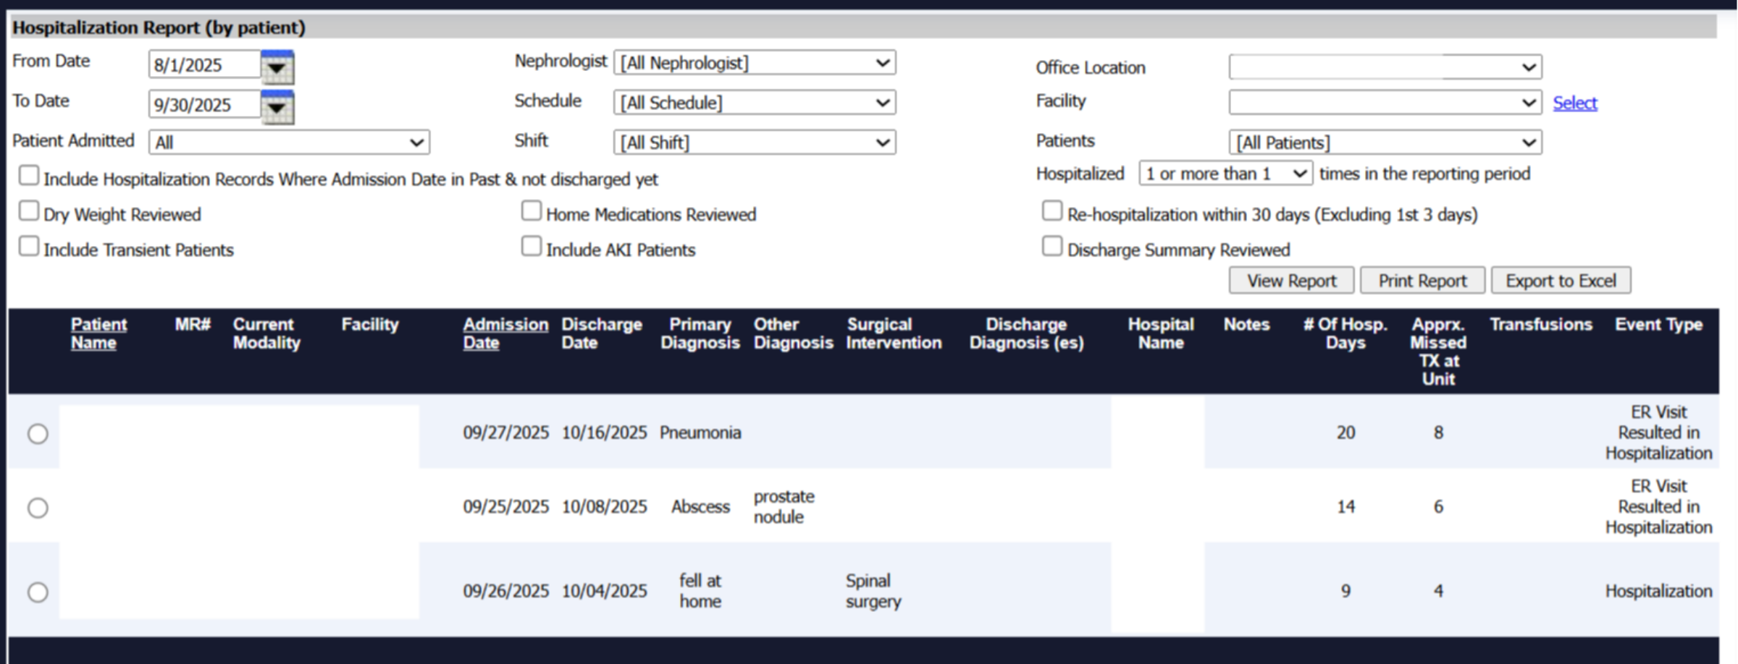Viewport: 1738px width, 664px height.
Task: Tick Include Transient Patients checkbox
Action: [29, 246]
